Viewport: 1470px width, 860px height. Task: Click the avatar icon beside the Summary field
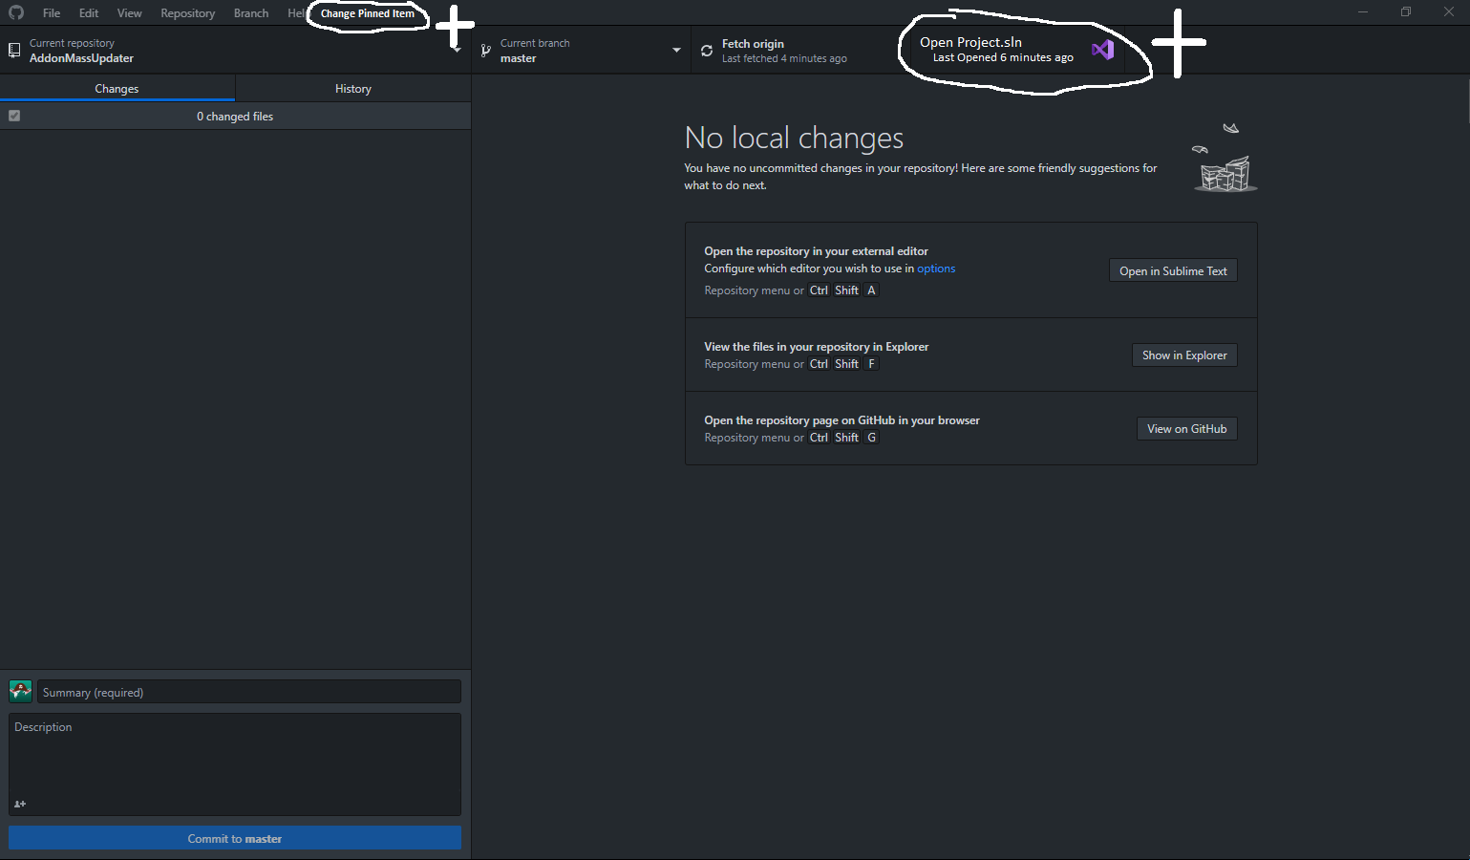coord(20,691)
